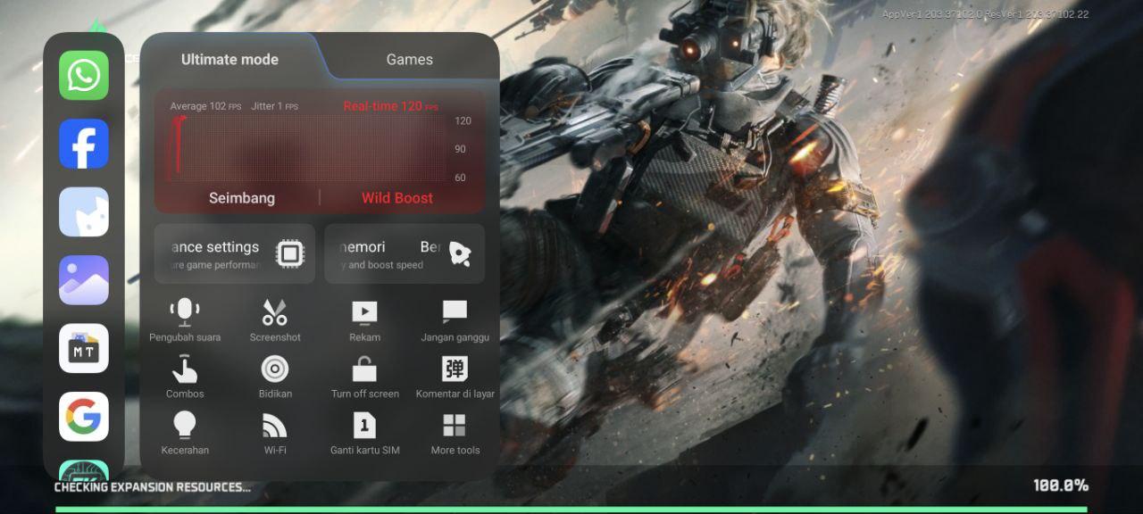This screenshot has width=1143, height=514.
Task: Click the "CHECKING EXPANSION RESOURCES..." status text
Action: click(x=153, y=487)
